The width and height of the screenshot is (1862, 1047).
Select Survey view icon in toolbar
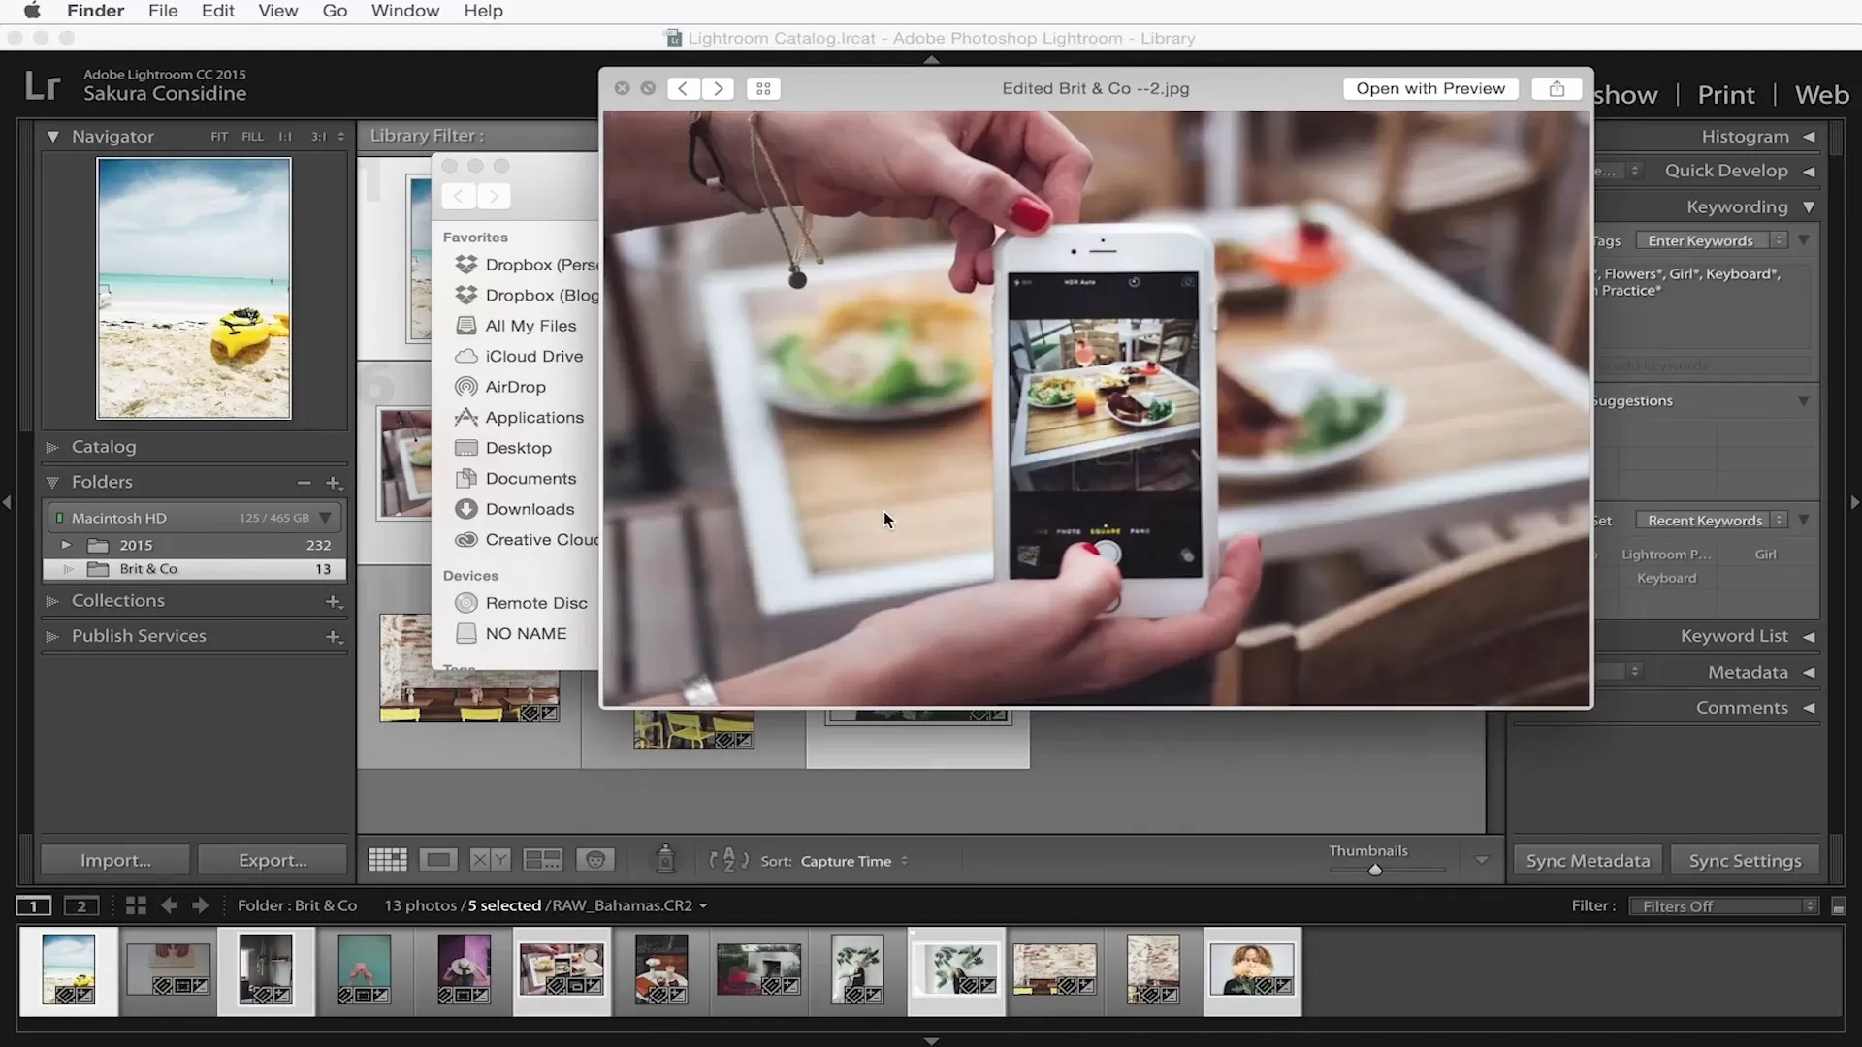tap(542, 860)
